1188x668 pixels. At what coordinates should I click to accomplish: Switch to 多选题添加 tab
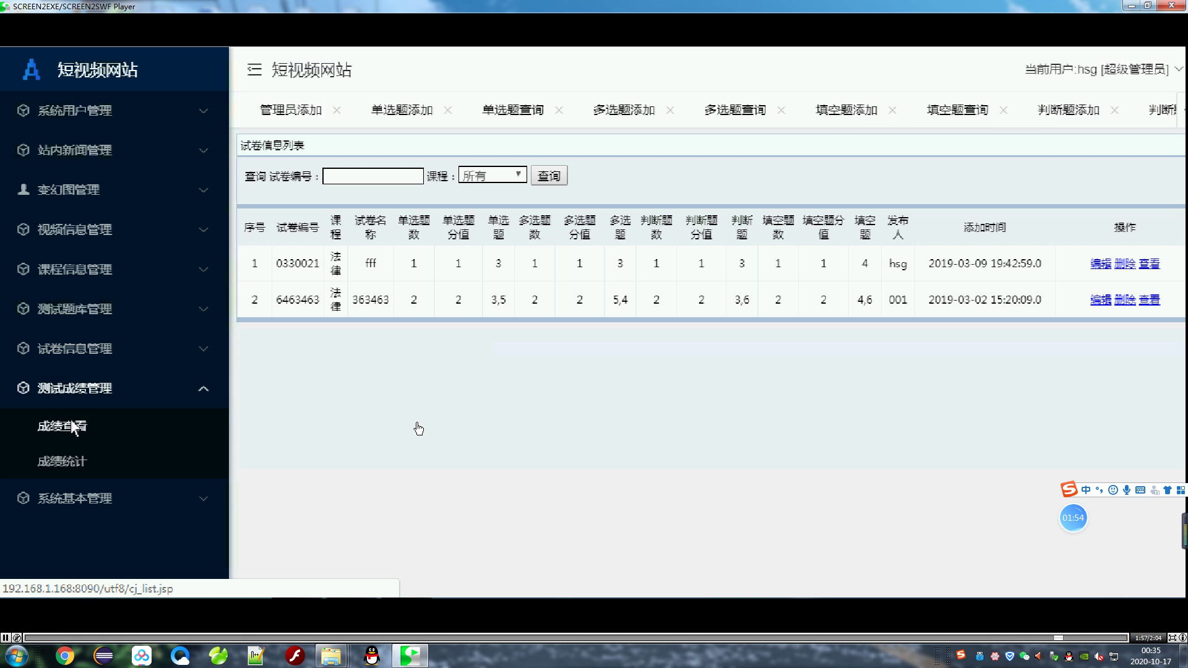point(624,110)
